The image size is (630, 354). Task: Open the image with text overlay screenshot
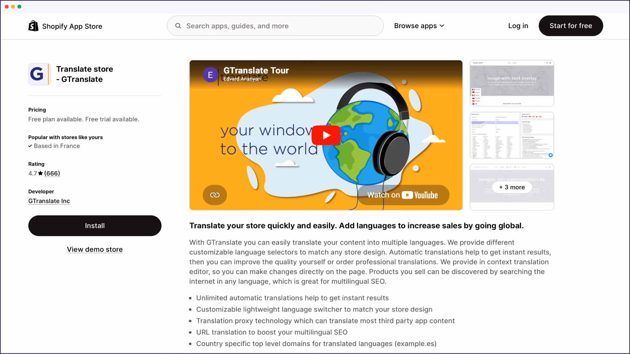click(512, 83)
